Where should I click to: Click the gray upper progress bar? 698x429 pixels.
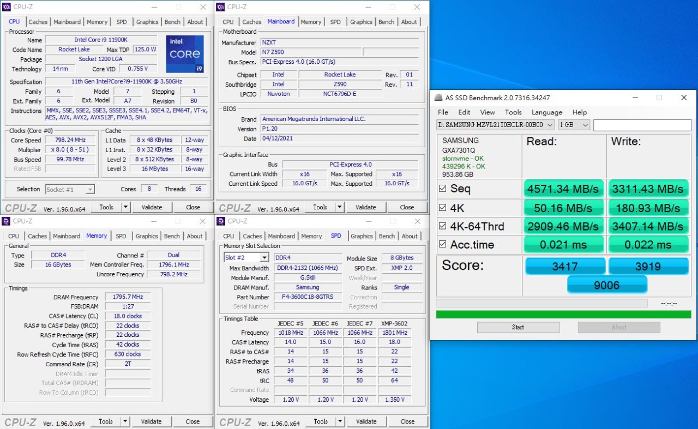[x=541, y=303]
